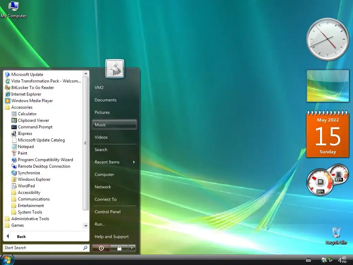Click the Remote Desktop Connection icon

tap(14, 166)
